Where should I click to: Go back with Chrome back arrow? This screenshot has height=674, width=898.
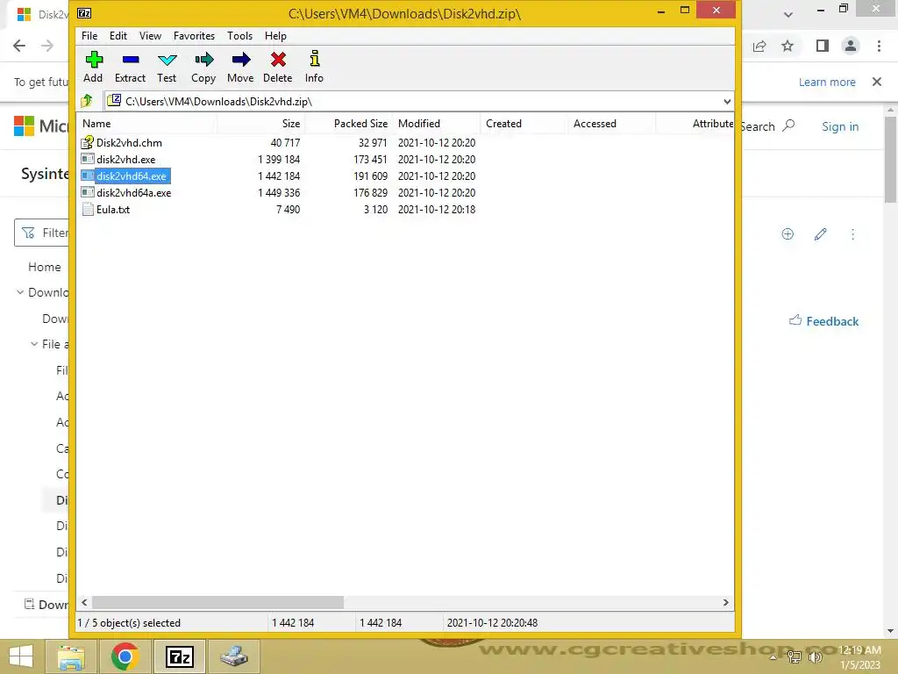pyautogui.click(x=19, y=46)
